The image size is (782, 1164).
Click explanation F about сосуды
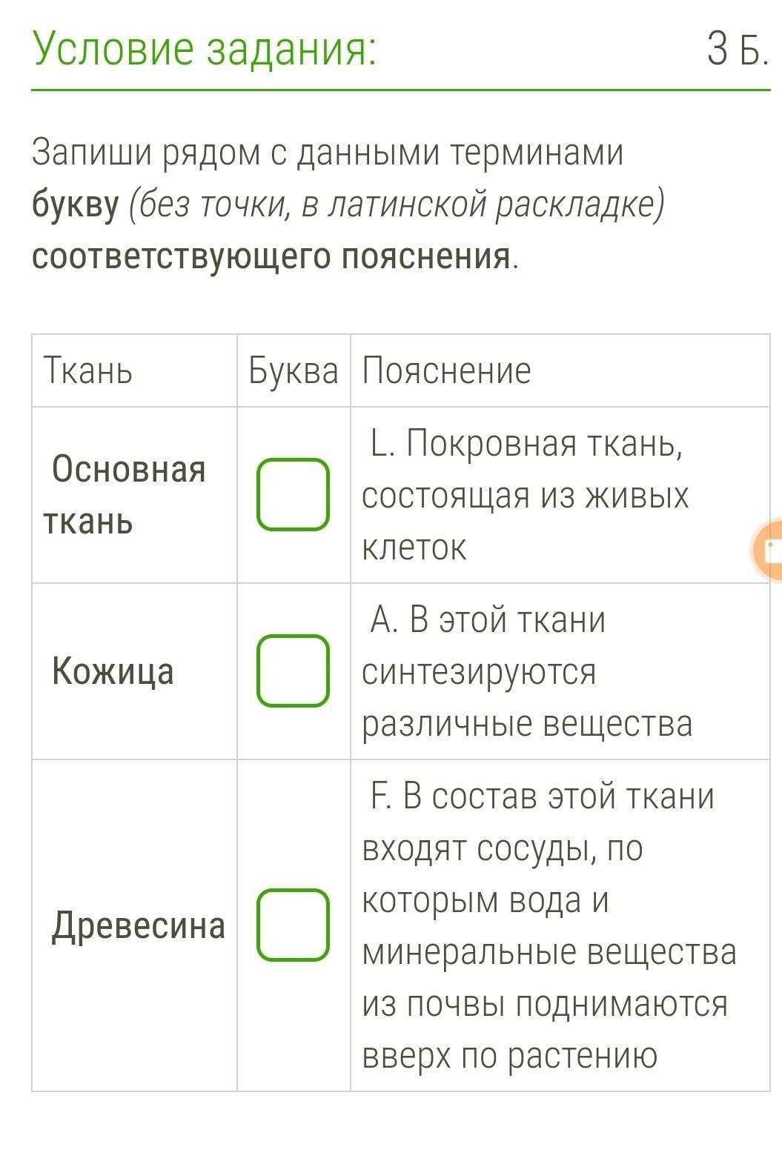[x=549, y=925]
